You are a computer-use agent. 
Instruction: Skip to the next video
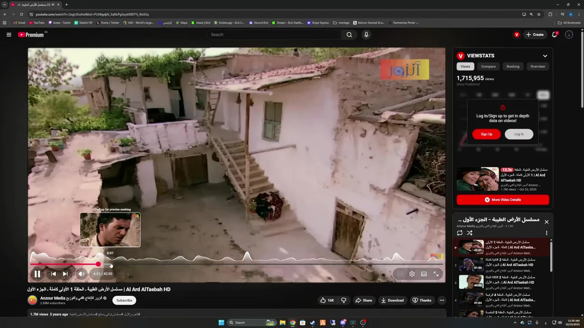pos(65,274)
